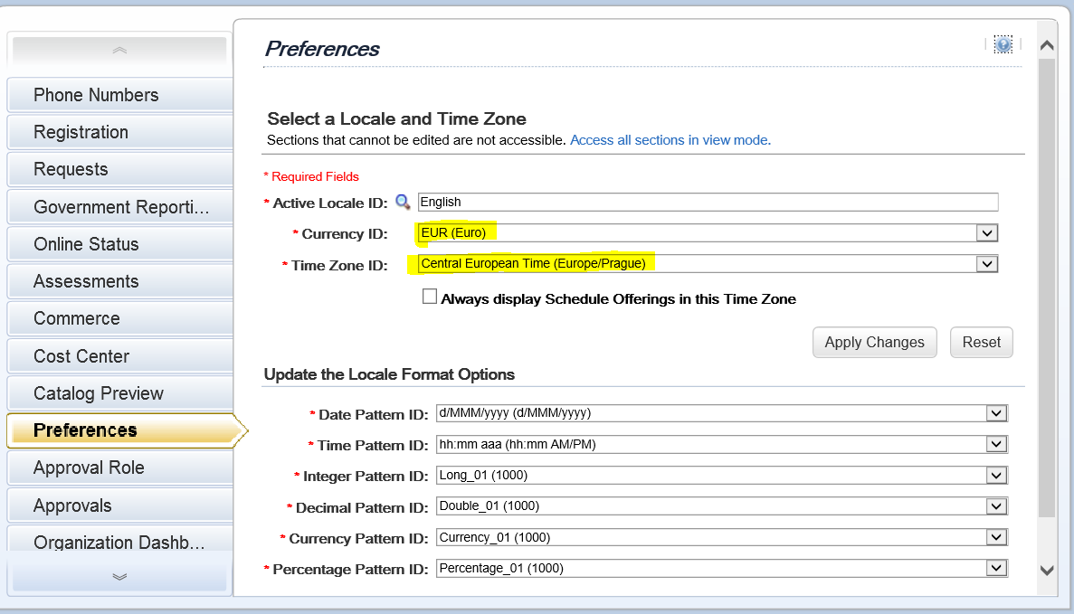The image size is (1074, 614).
Task: Open the help icon in Preferences header
Action: (x=1003, y=45)
